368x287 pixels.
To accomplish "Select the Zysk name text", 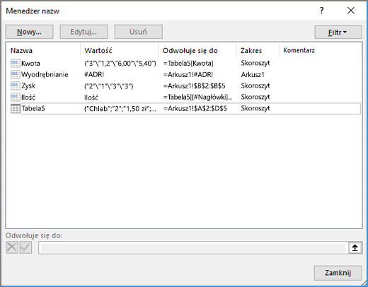I will point(28,86).
